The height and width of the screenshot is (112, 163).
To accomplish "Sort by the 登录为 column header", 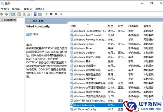I will coord(147,26).
